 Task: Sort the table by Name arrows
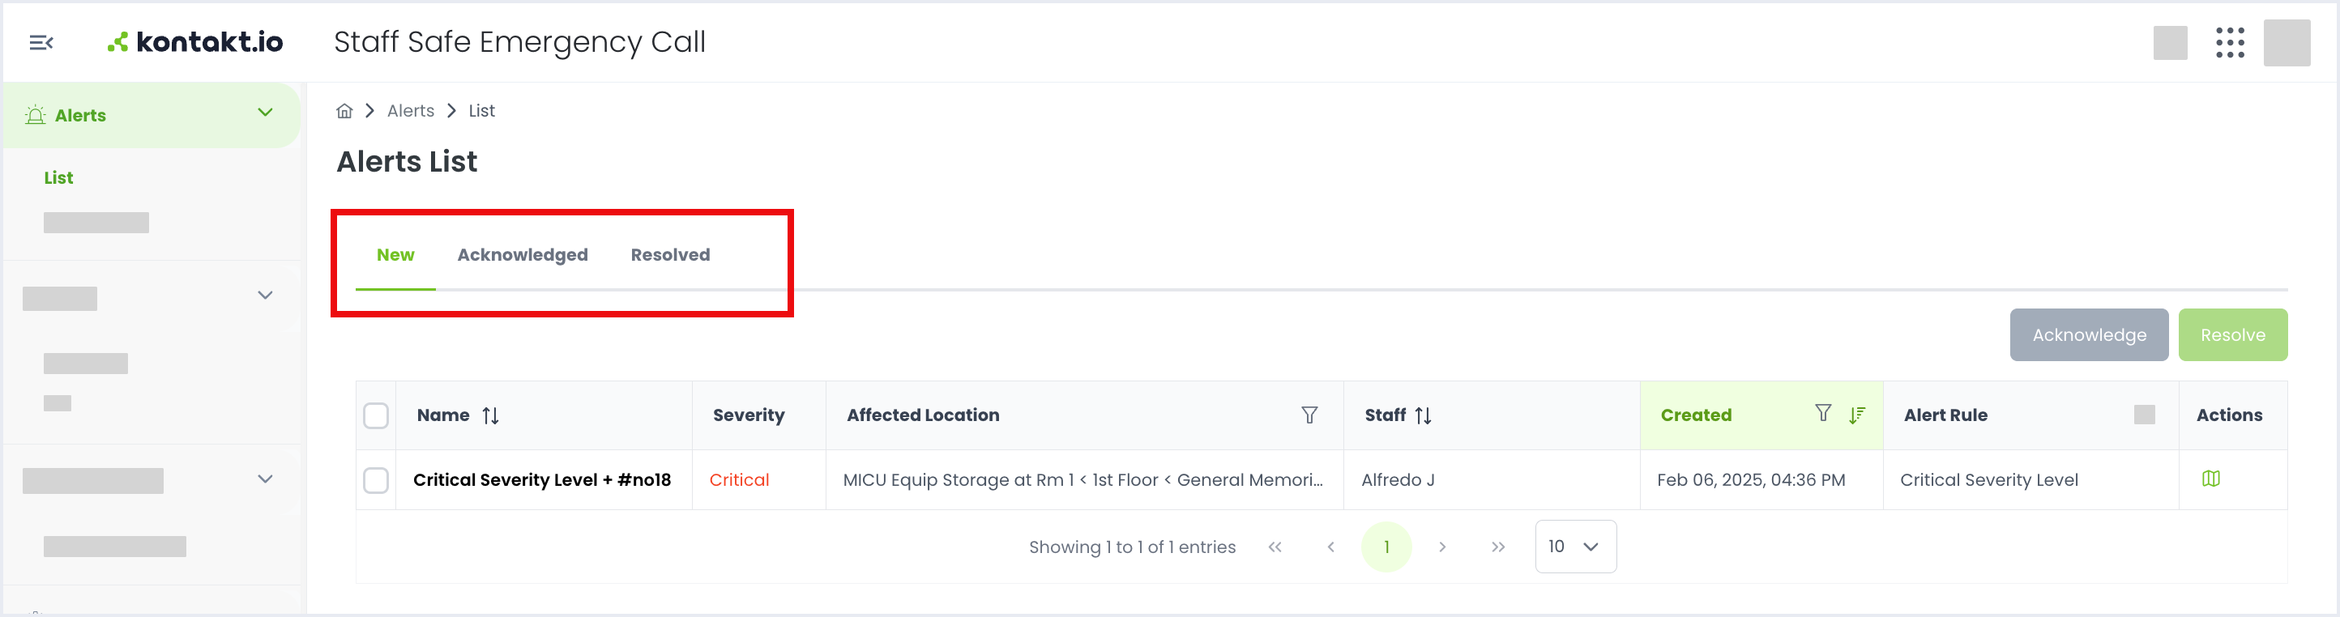[x=490, y=415]
